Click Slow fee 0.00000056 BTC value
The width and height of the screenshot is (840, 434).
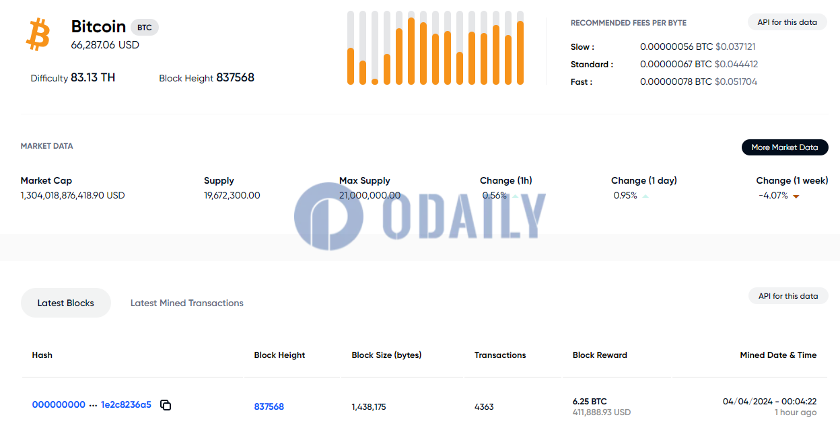(676, 46)
